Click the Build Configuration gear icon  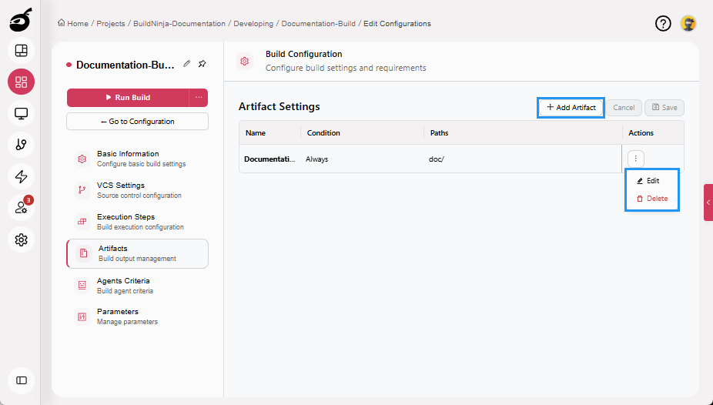coord(245,61)
